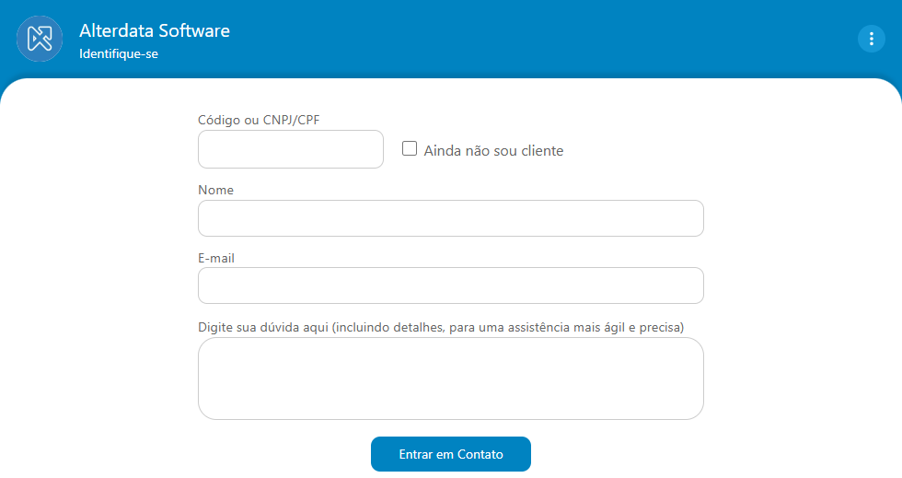The image size is (902, 478).
Task: Click the large dúvida message text area
Action: [x=451, y=379]
